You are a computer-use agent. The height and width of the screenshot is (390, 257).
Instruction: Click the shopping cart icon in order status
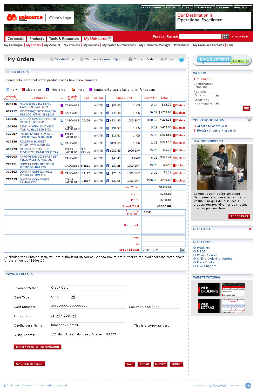click(249, 120)
